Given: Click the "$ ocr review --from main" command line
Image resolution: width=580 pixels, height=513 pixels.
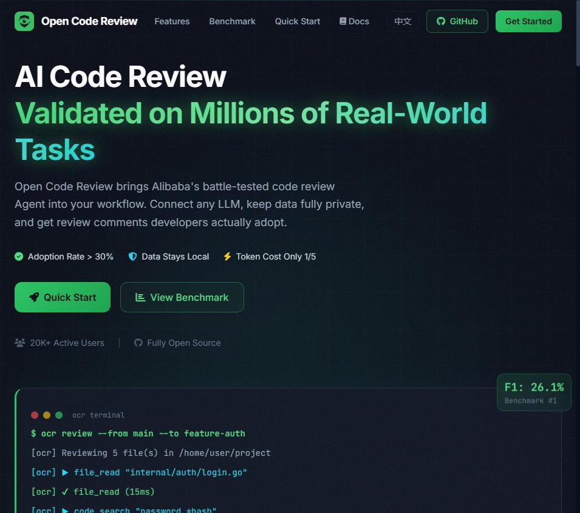Looking at the screenshot, I should [x=138, y=433].
